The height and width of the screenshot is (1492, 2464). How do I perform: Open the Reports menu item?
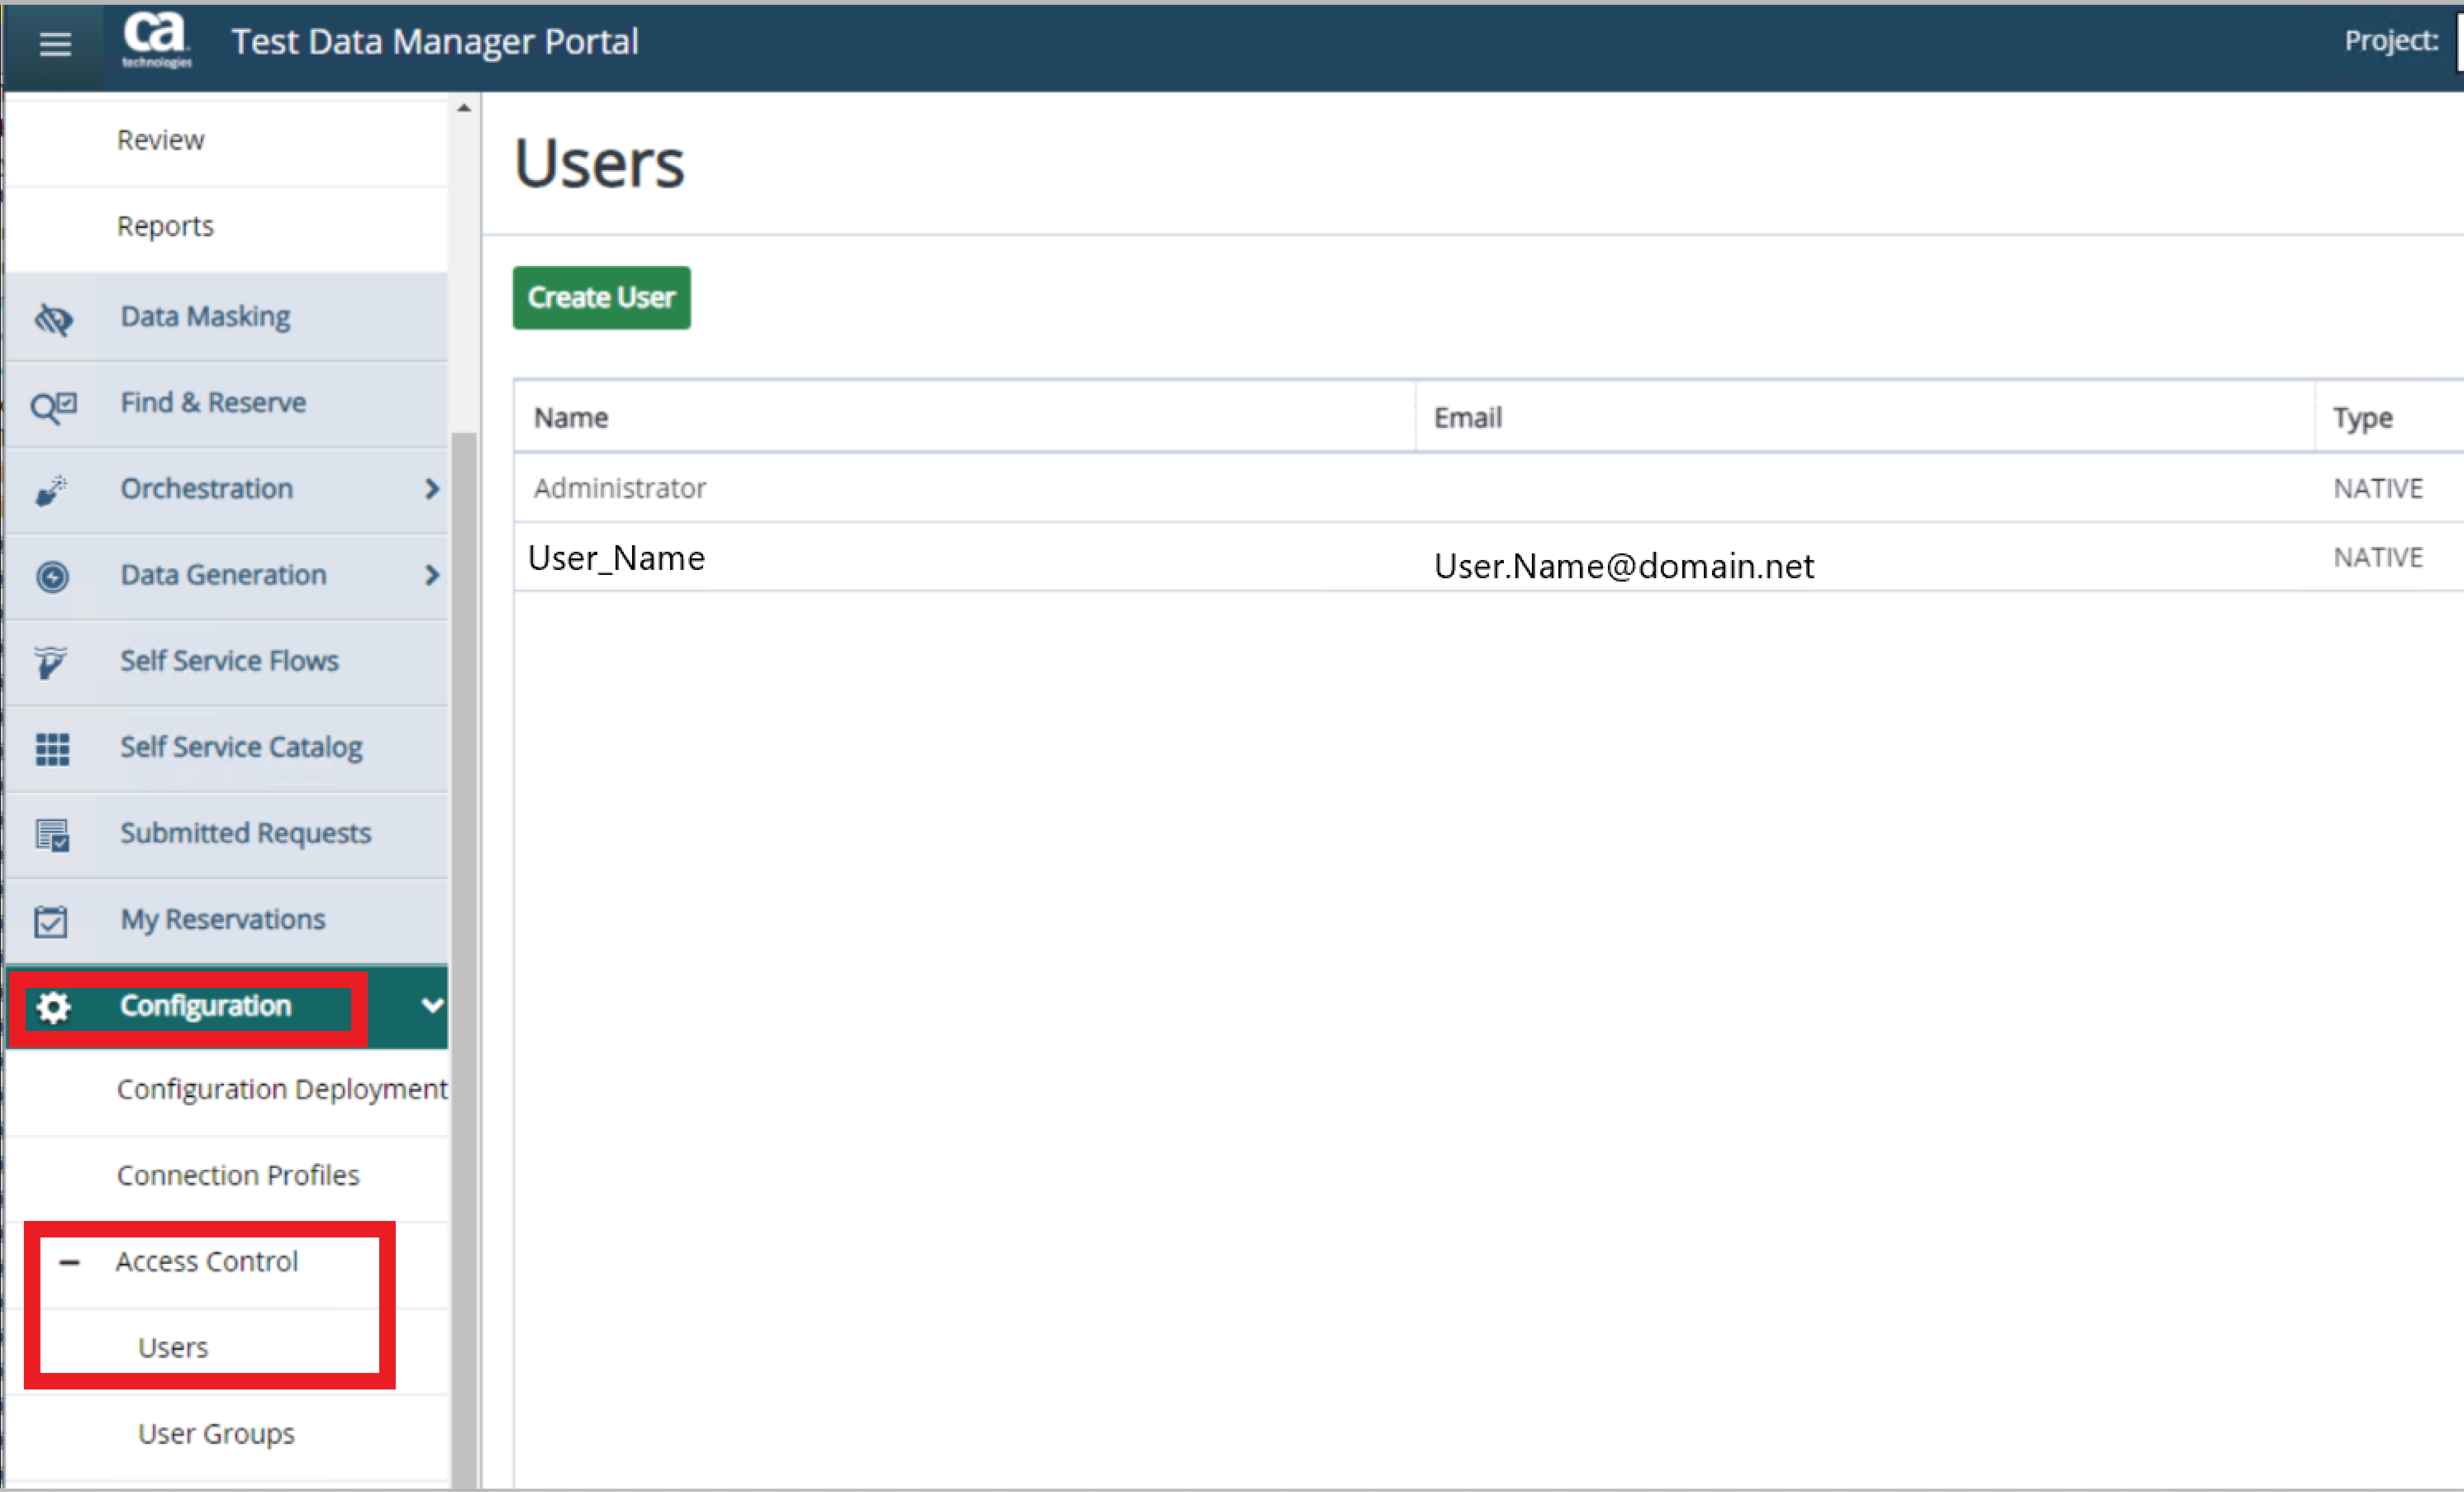(x=165, y=226)
